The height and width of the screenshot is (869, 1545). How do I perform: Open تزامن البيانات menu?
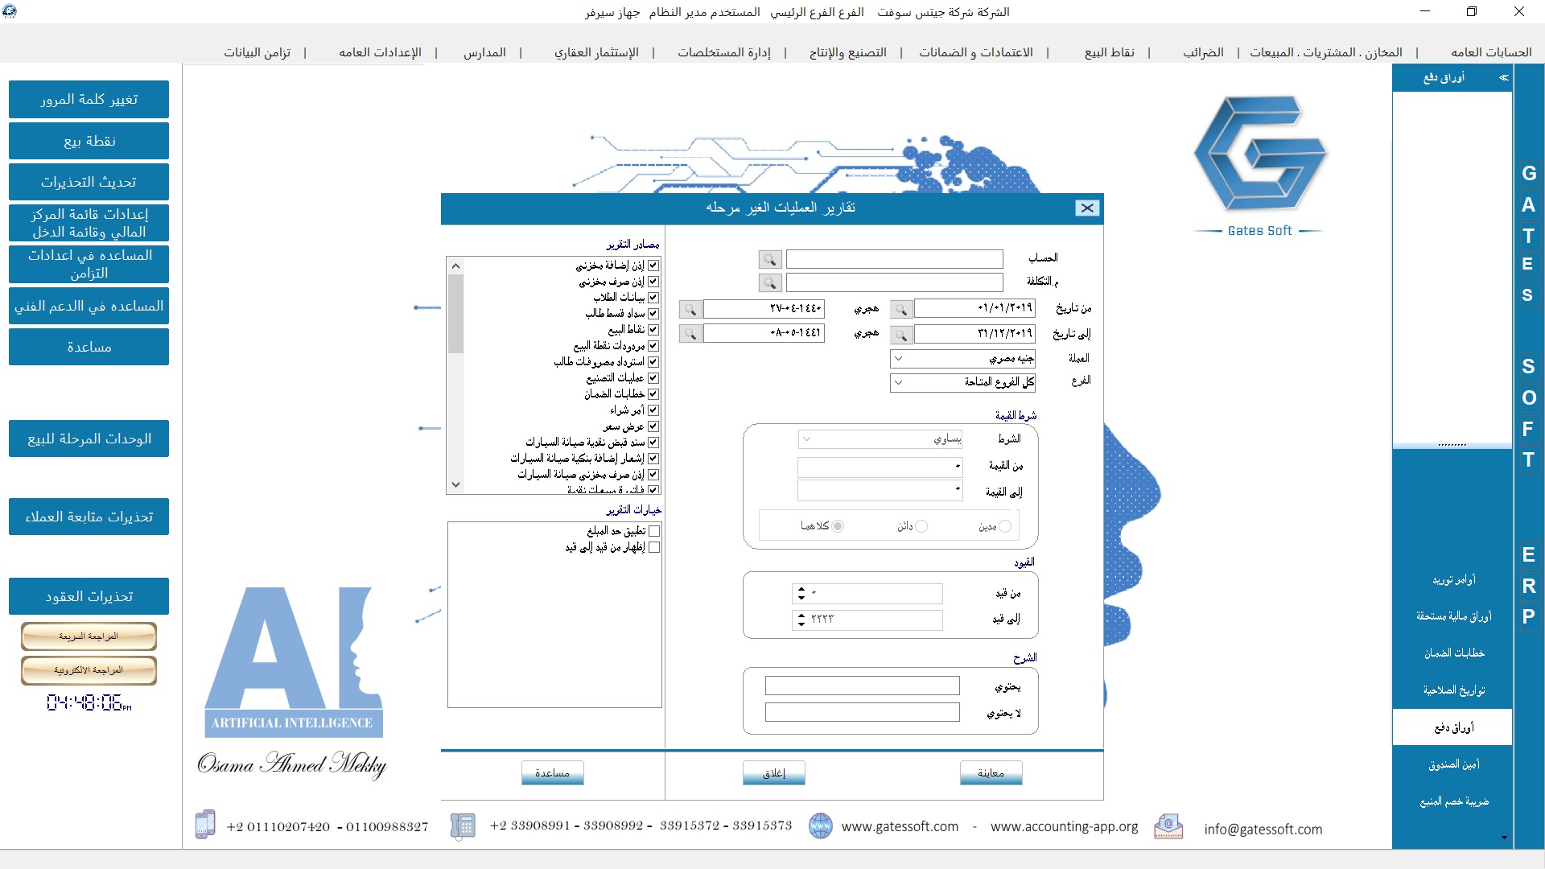(257, 52)
